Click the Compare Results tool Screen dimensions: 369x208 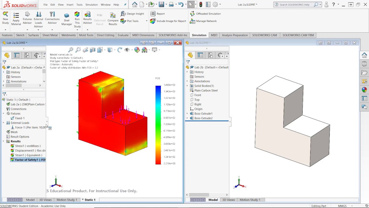point(113,19)
